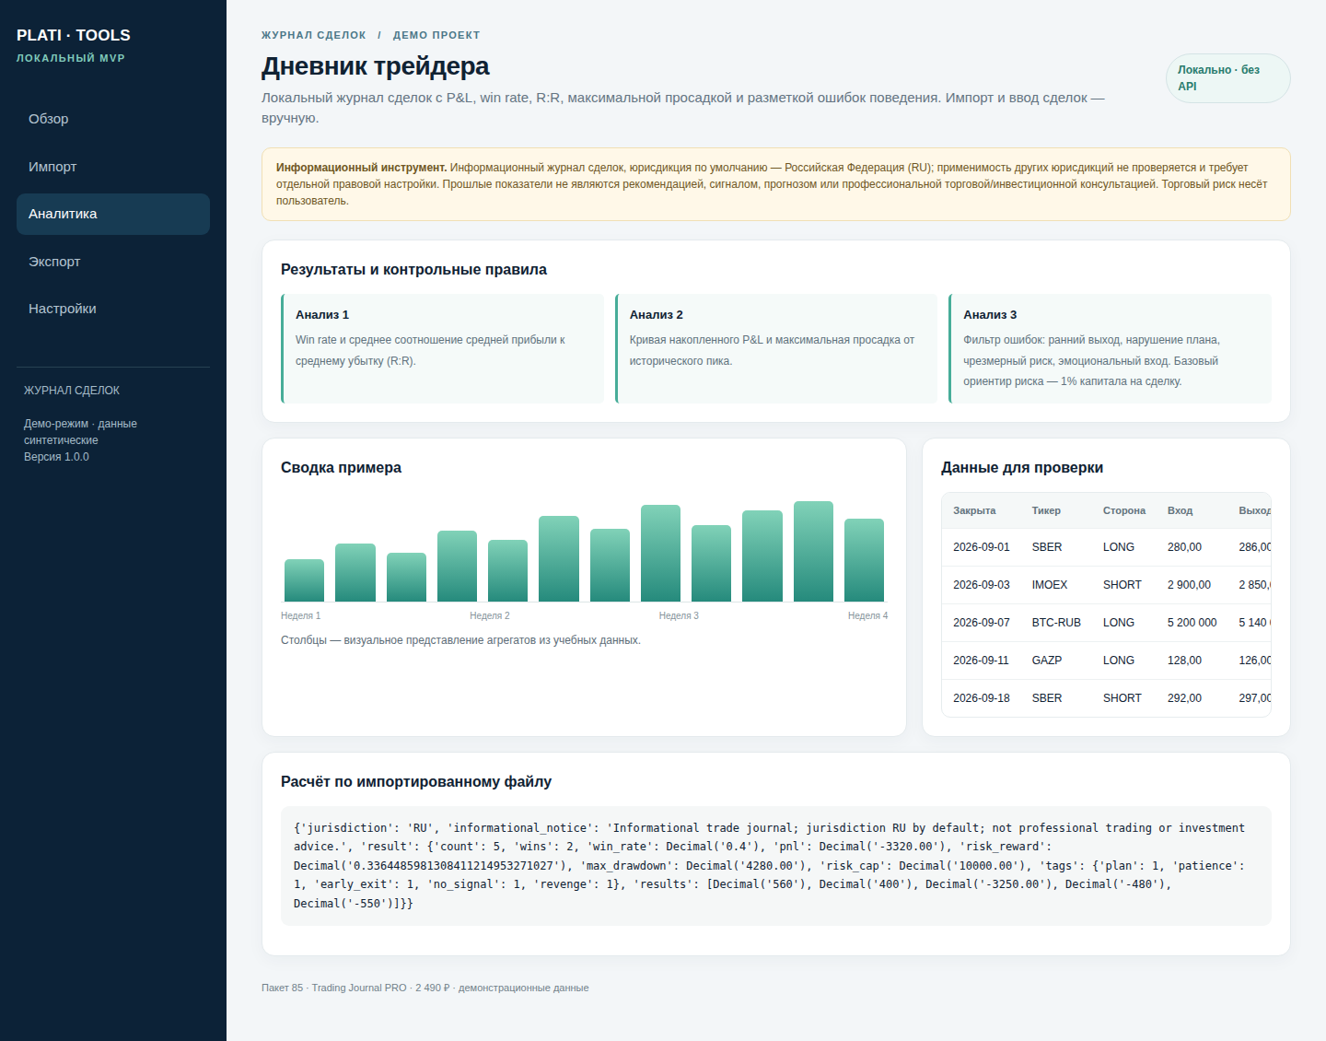The image size is (1326, 1041).
Task: Open the Обзор sidebar section
Action: click(x=113, y=119)
